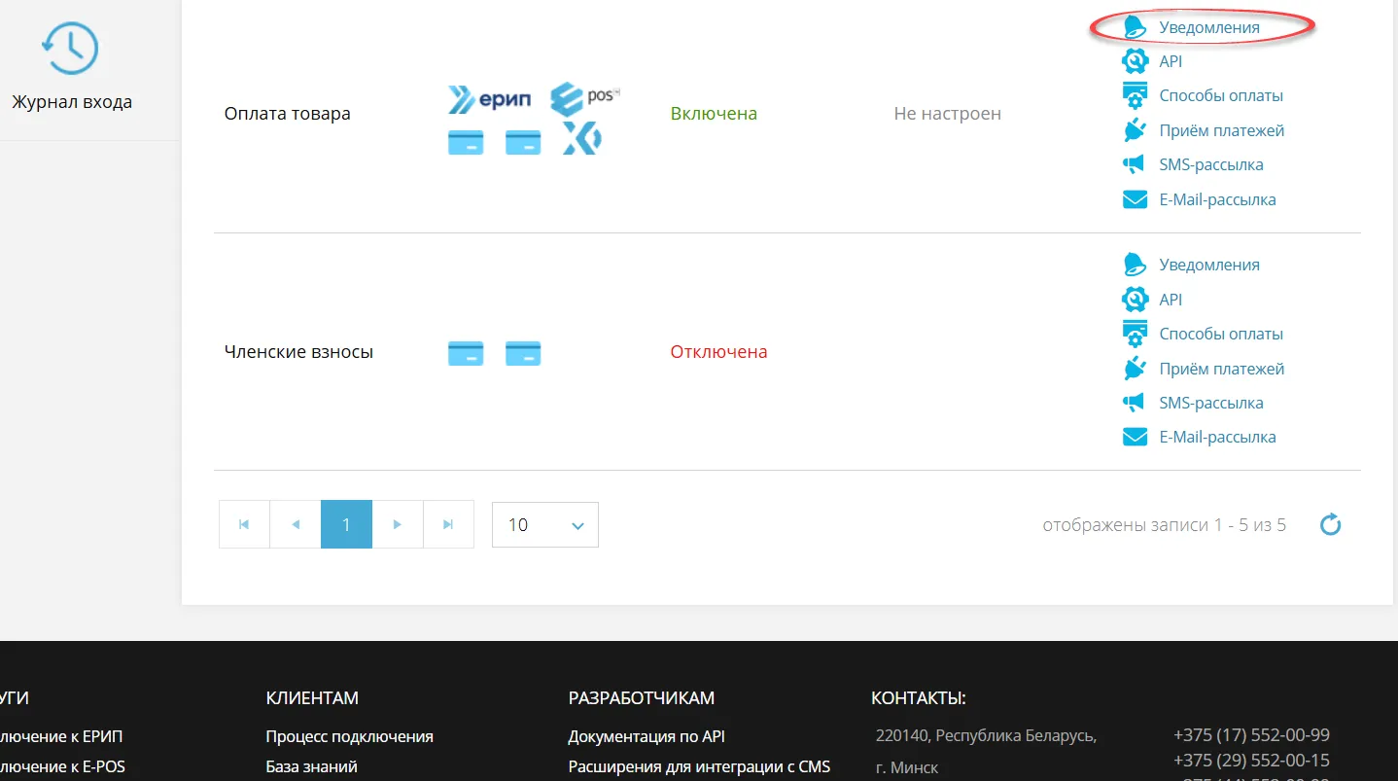Click the E-Mail-рассылка envelope icon for Членские взносы
Viewport: 1398px width, 781px height.
(1135, 436)
